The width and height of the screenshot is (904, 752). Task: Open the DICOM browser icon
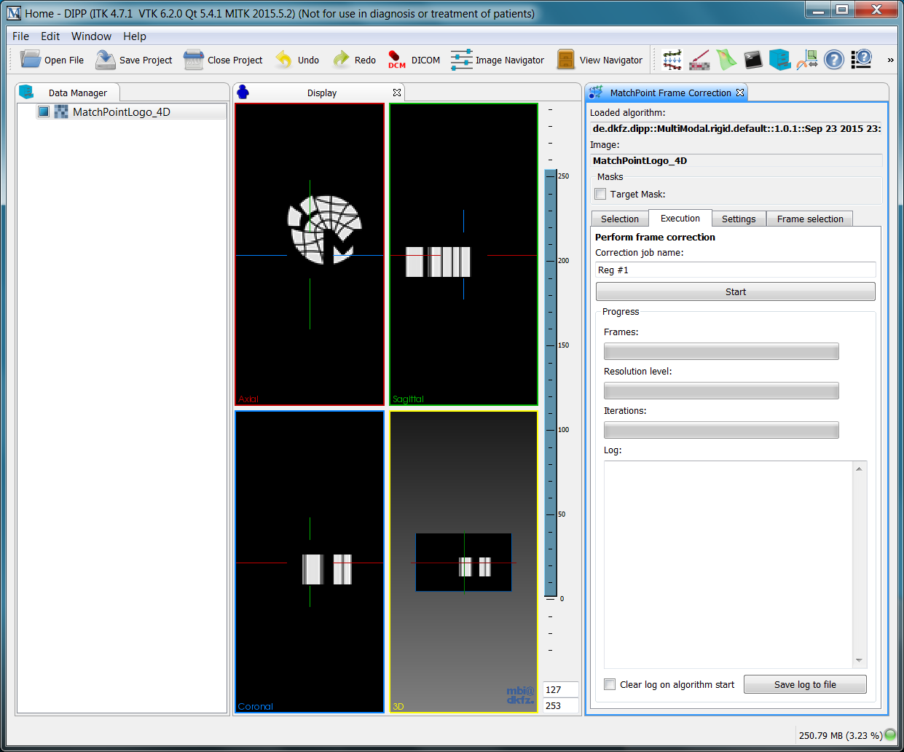point(396,60)
